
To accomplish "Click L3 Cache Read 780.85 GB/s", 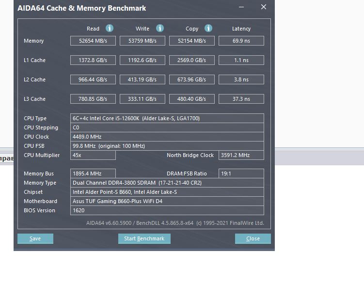I will coord(93,99).
